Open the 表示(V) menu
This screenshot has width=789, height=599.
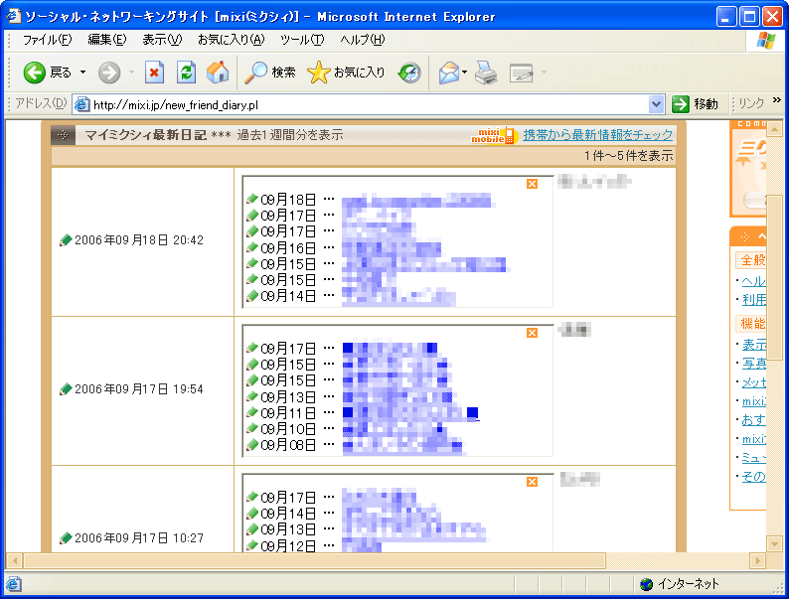162,40
